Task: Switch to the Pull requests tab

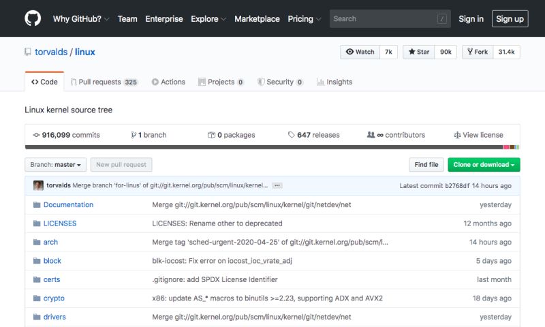Action: (x=104, y=82)
